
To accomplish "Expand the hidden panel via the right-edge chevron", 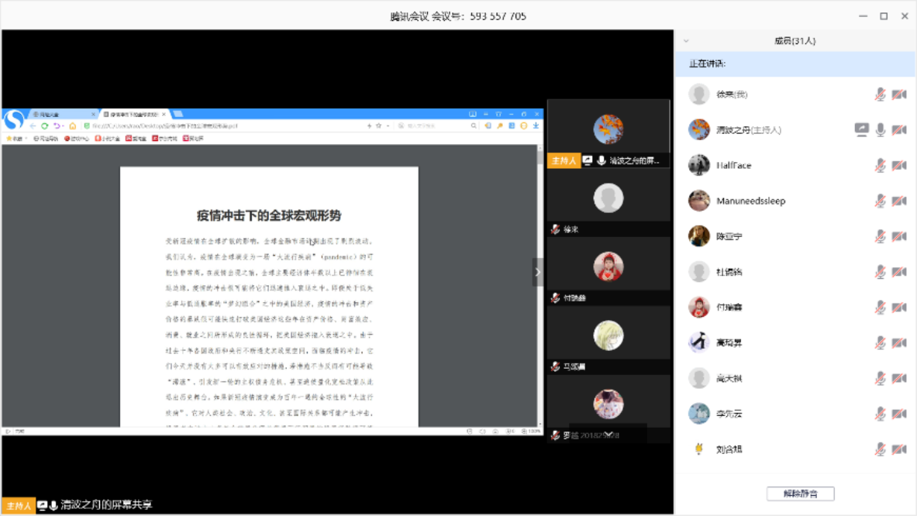I will [x=537, y=271].
